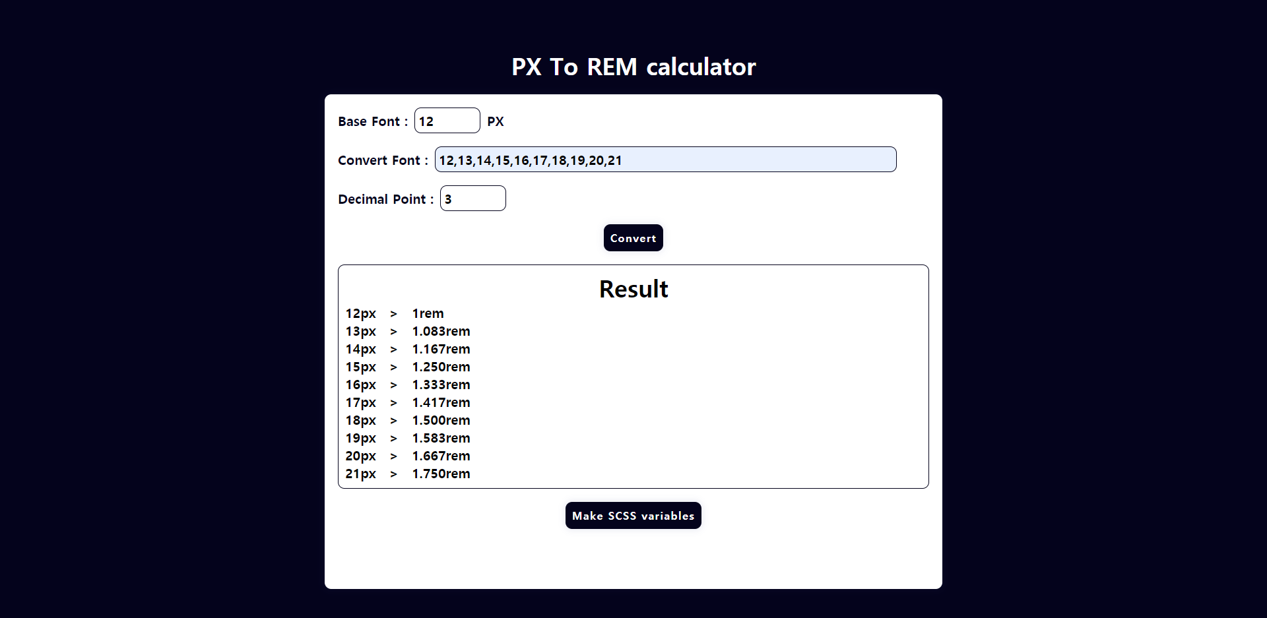Click inside the Base Font input field

click(x=447, y=121)
